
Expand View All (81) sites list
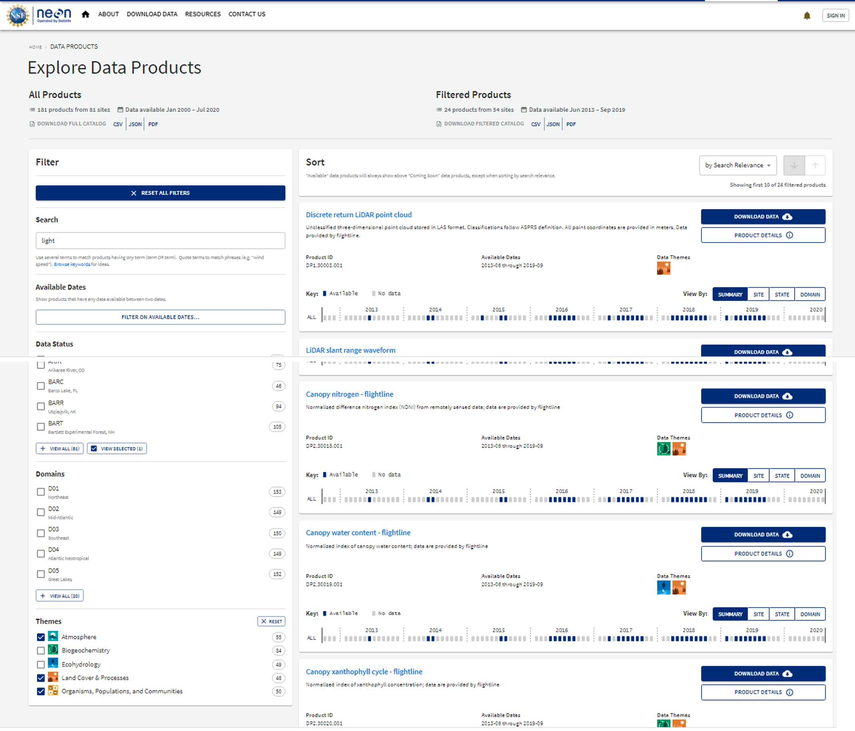tap(60, 448)
